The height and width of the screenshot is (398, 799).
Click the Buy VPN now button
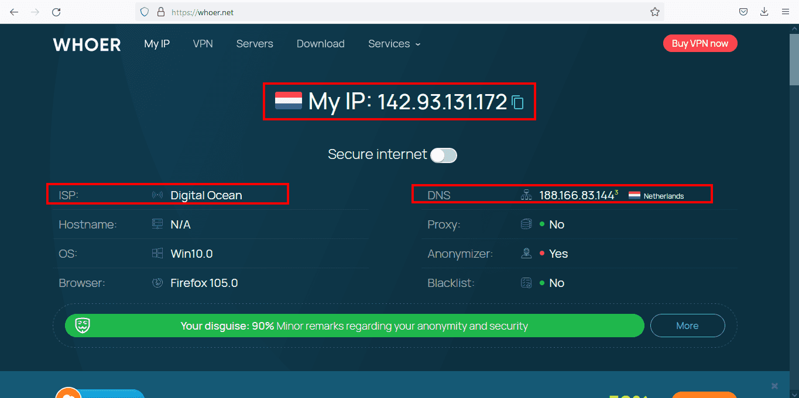[x=700, y=43]
